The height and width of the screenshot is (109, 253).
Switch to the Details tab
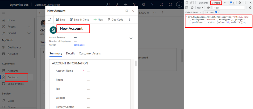click(71, 53)
